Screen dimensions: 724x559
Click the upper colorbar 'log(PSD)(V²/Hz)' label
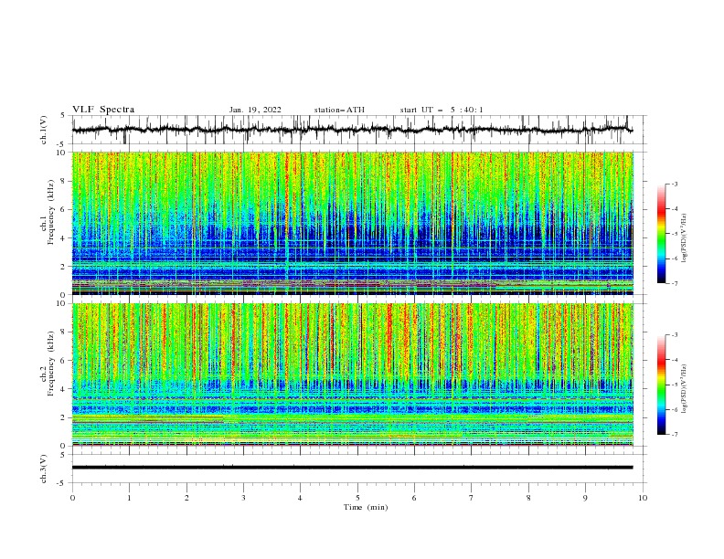point(685,238)
